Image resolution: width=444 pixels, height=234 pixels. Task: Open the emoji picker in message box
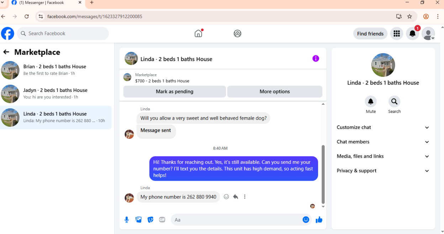click(x=306, y=220)
